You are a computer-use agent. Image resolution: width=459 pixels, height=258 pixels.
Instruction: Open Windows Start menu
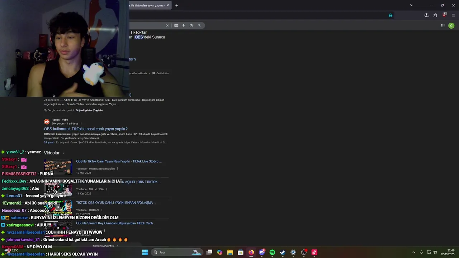pos(145,252)
